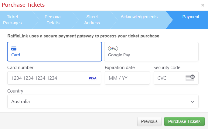The image size is (208, 129).
Task: Click the Payment step tab
Action: (x=191, y=17)
